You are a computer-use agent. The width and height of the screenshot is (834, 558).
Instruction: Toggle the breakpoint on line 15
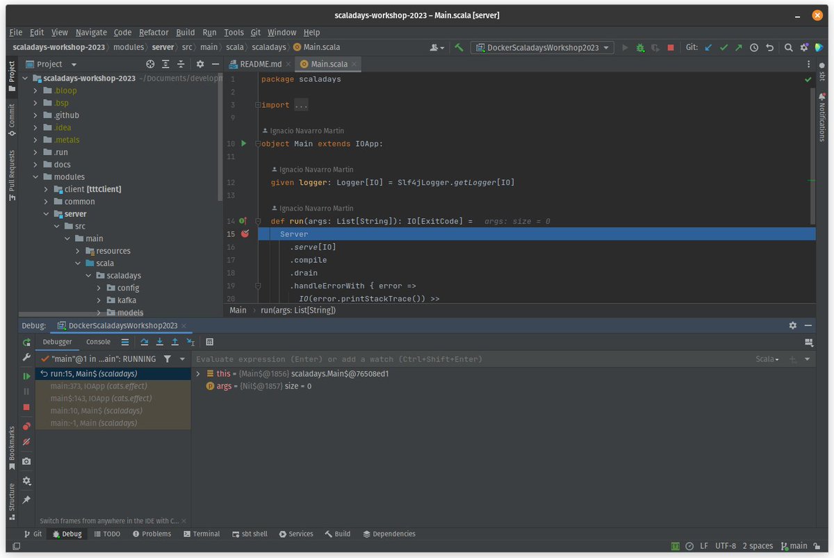(x=245, y=234)
